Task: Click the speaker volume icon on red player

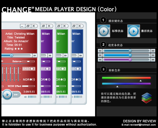Action: tap(26, 97)
